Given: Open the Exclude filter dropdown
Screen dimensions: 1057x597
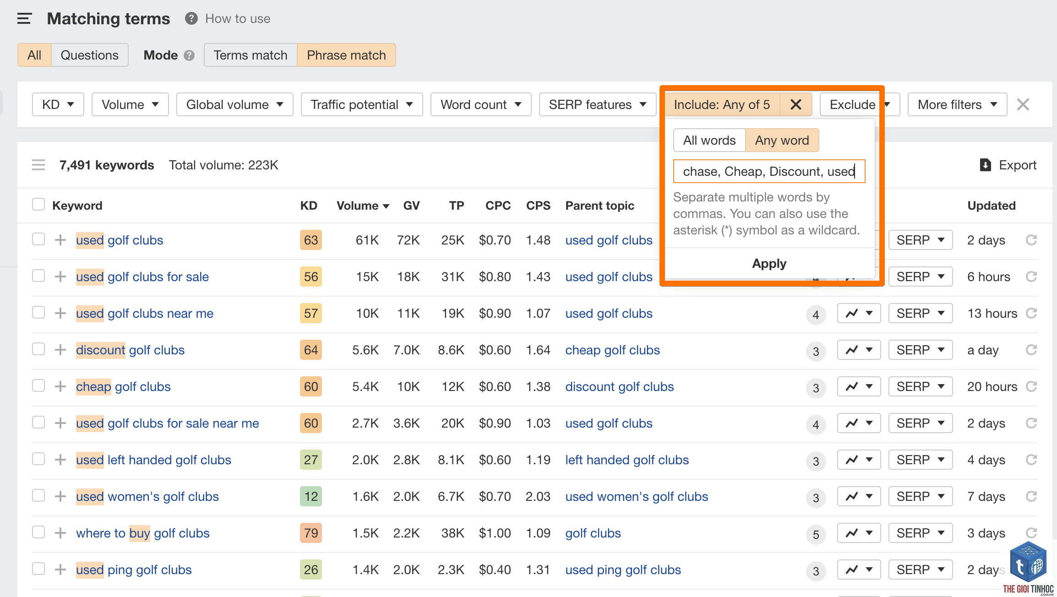Looking at the screenshot, I should (x=860, y=104).
